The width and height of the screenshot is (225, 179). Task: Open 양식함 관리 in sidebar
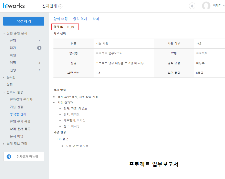(x=18, y=114)
